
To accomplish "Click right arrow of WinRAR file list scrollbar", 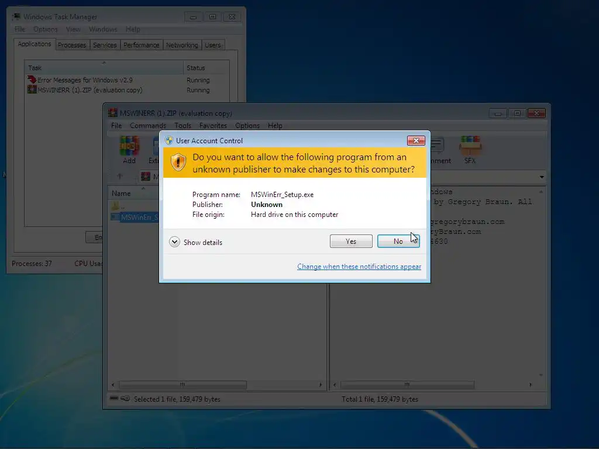I will pyautogui.click(x=320, y=385).
